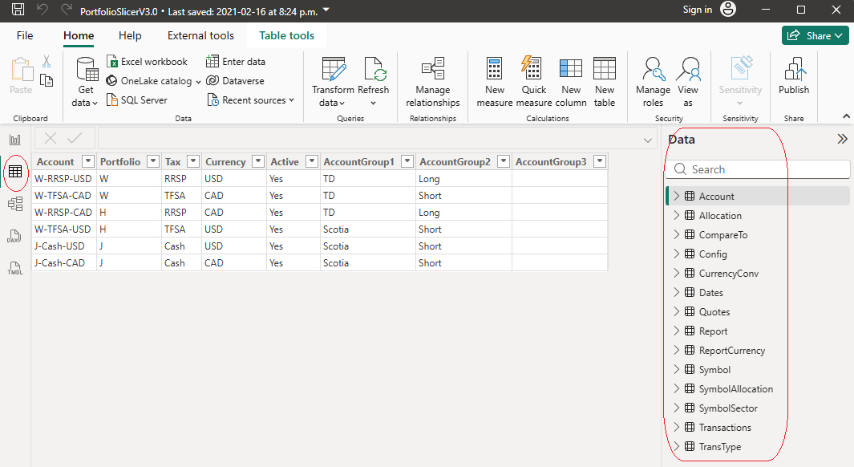854x467 pixels.
Task: Open the Report view icon in sidebar
Action: [x=14, y=139]
